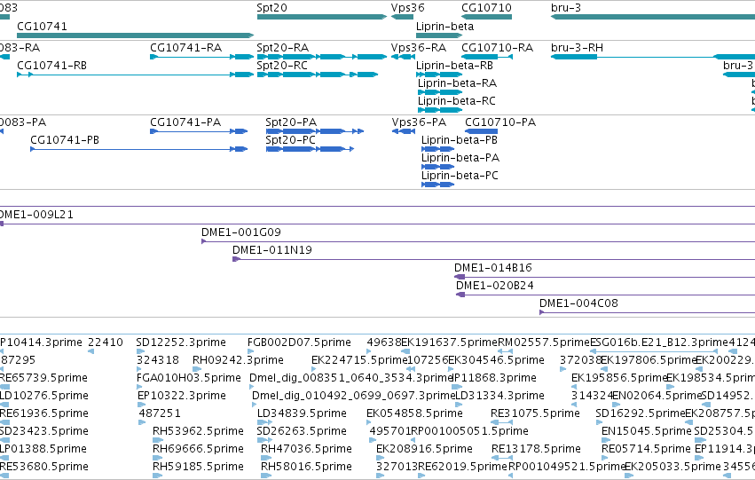Click EST RE31075.5prime
This screenshot has width=755, height=480.
click(501, 422)
